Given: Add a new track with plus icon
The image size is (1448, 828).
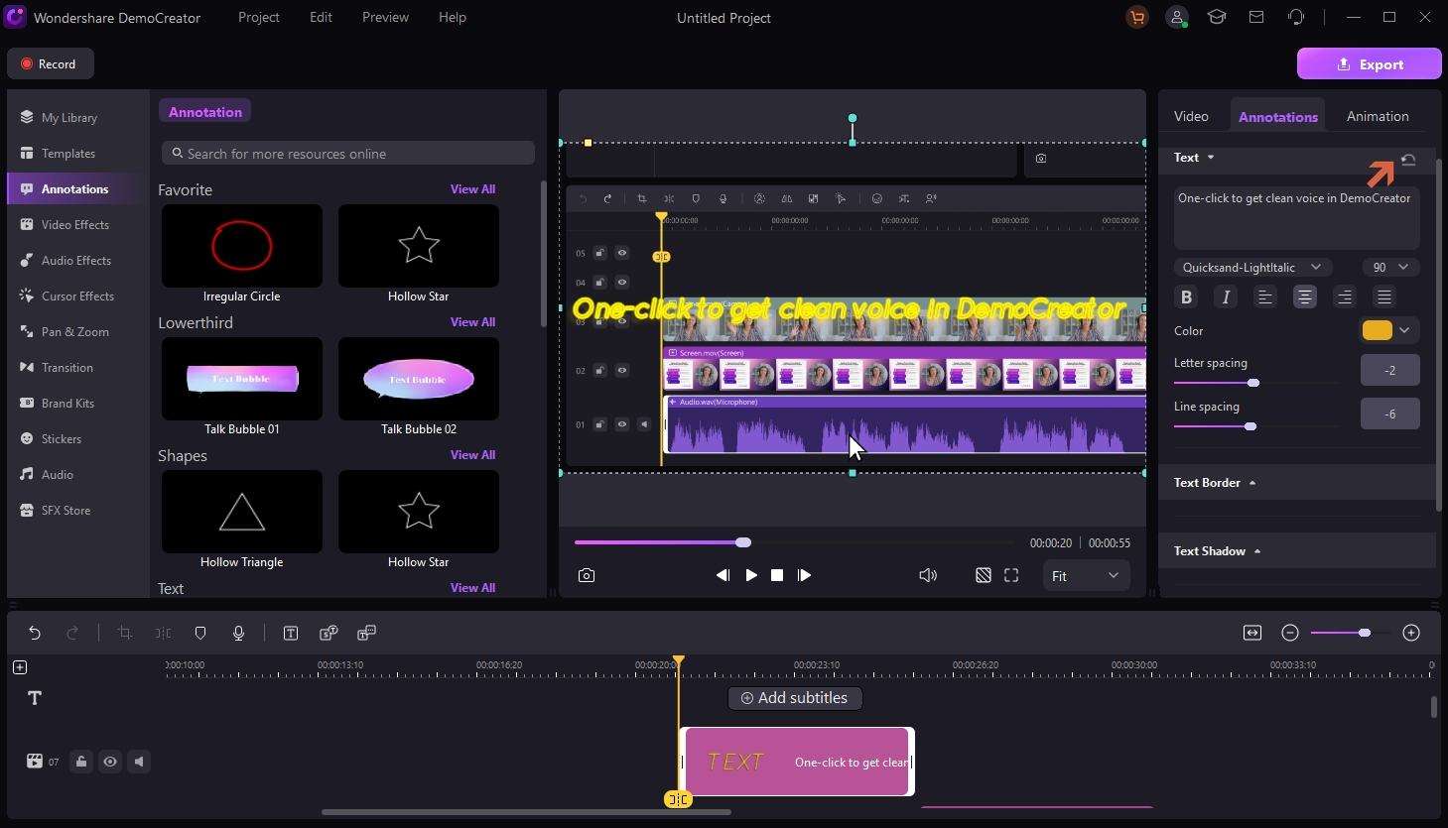Looking at the screenshot, I should [20, 667].
